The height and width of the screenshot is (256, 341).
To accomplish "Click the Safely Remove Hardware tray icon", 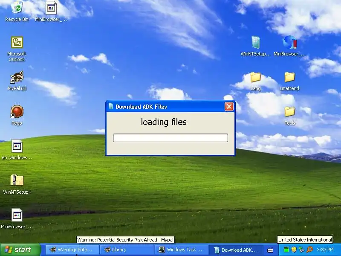I will tap(301, 250).
